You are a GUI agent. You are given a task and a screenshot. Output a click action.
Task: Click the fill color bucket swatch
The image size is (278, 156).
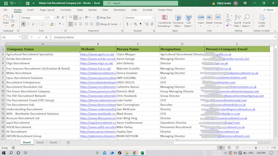pos(52,24)
